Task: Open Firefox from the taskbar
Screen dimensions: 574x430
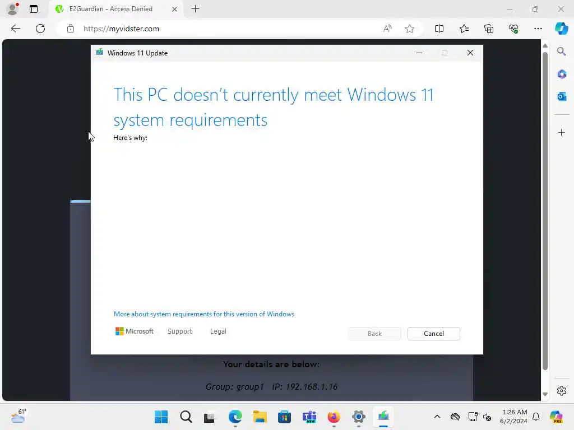Action: tap(334, 417)
